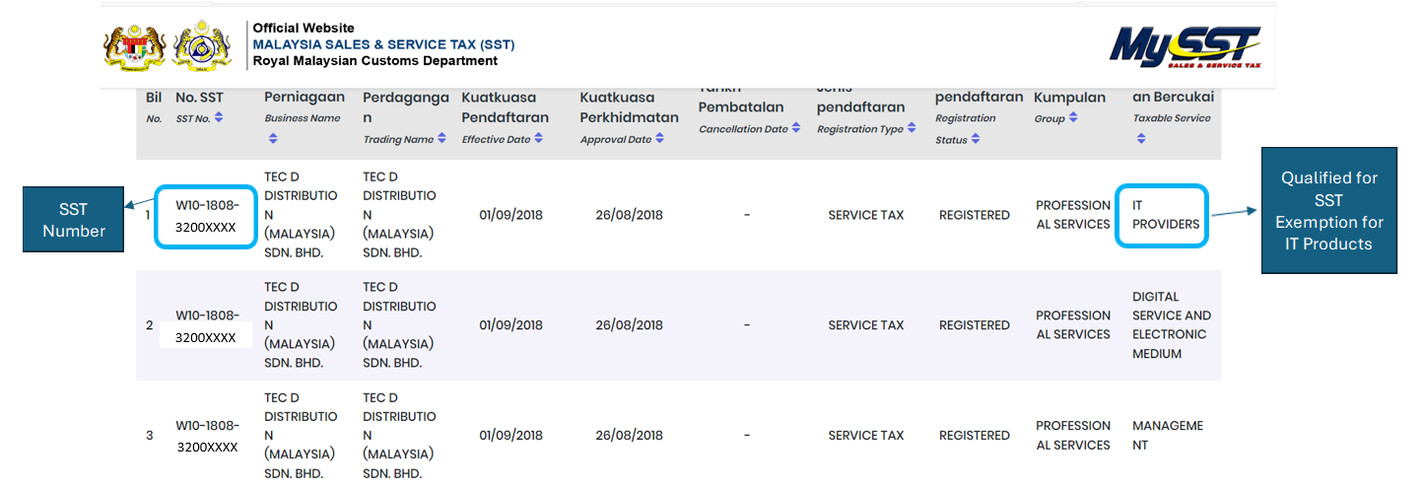The image size is (1422, 489).
Task: Select 'DIGITAL SERVICE AND ELECTRONIC MEDIUM' cell
Action: click(1171, 324)
